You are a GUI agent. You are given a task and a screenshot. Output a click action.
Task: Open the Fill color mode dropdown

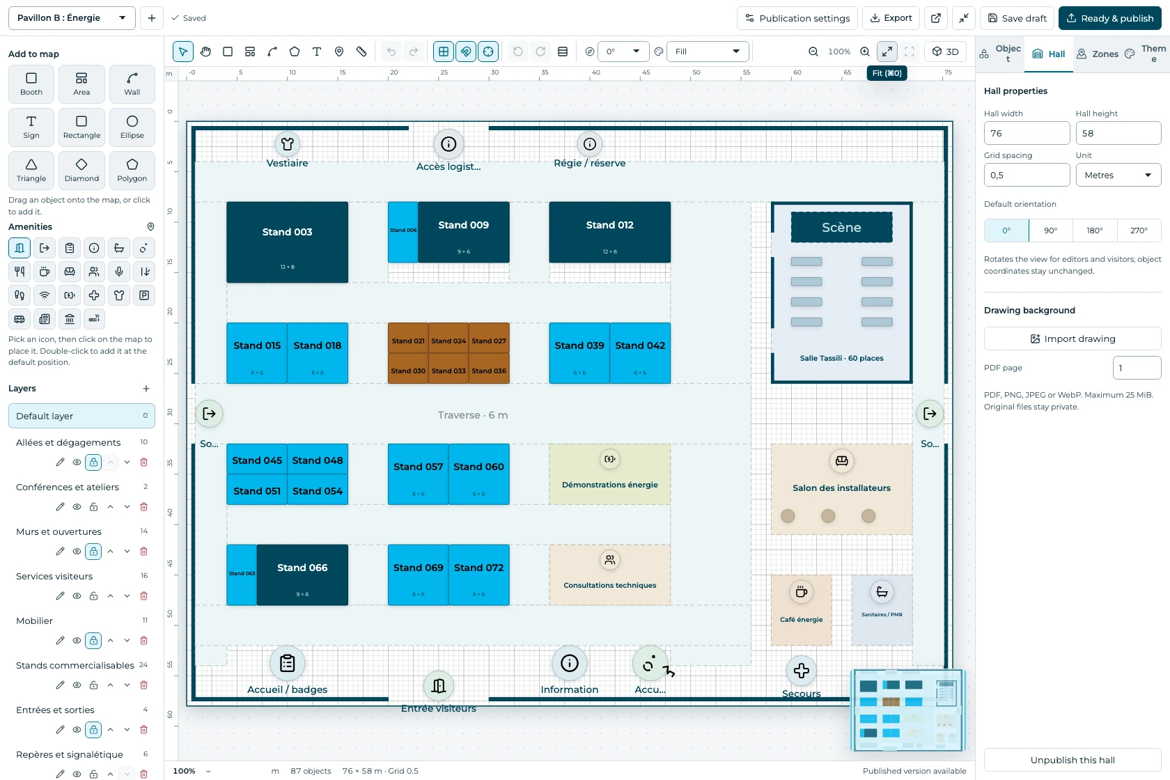(708, 52)
